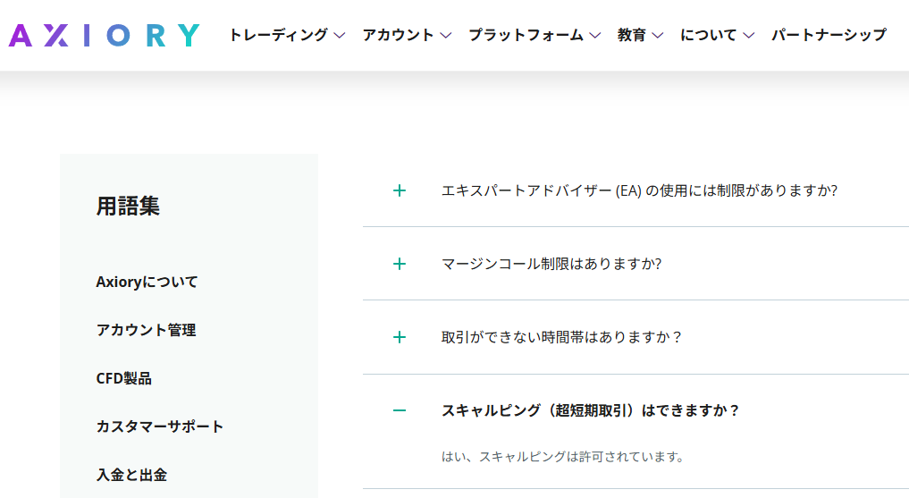Expand the について navigation menu

pos(717,36)
